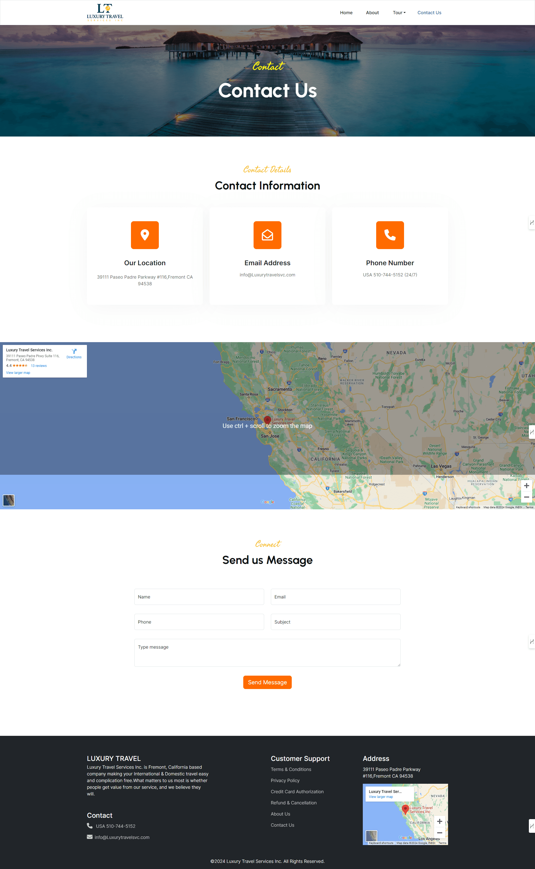Click the orange location pin icon

pyautogui.click(x=145, y=235)
